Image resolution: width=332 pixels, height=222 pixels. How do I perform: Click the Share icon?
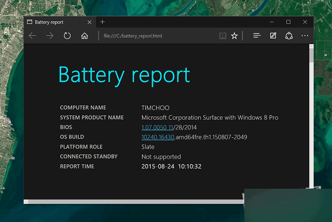289,36
